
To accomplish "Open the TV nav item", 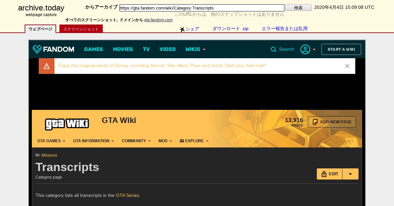I will [146, 49].
